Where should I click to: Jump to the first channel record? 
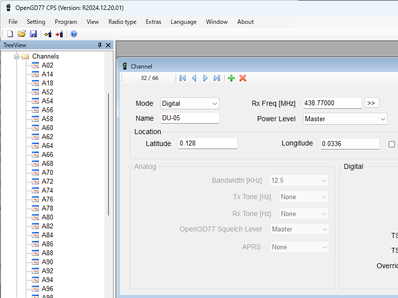tap(183, 78)
